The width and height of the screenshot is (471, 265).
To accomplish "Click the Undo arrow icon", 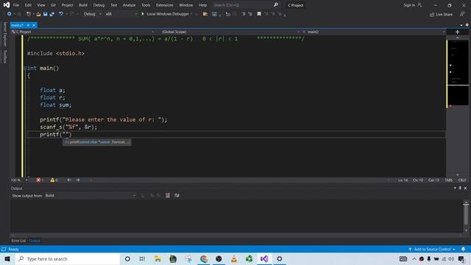I will tap(61, 14).
